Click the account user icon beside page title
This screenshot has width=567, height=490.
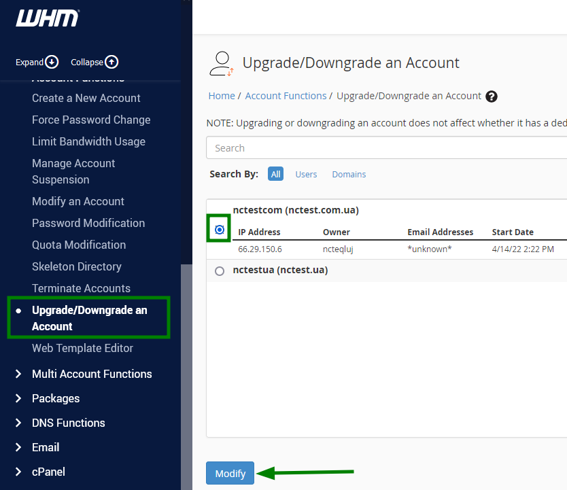(x=222, y=64)
